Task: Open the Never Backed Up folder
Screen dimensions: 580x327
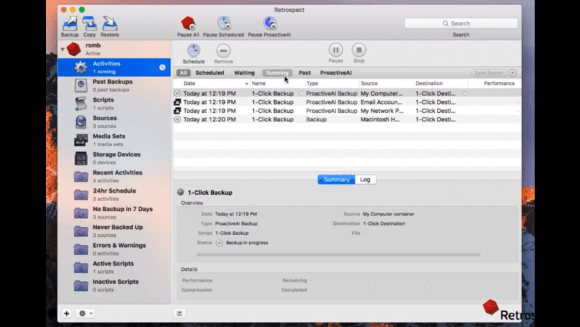Action: [x=114, y=231]
